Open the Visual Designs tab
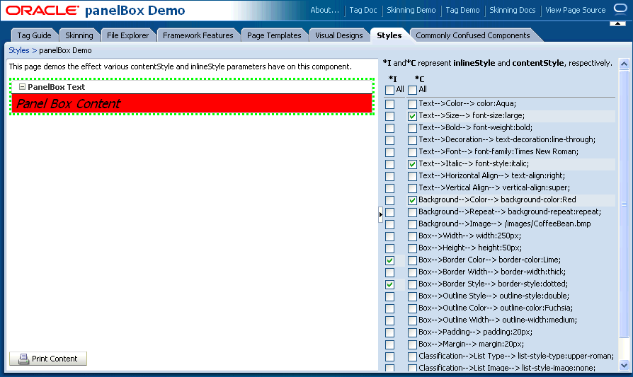 pos(338,35)
